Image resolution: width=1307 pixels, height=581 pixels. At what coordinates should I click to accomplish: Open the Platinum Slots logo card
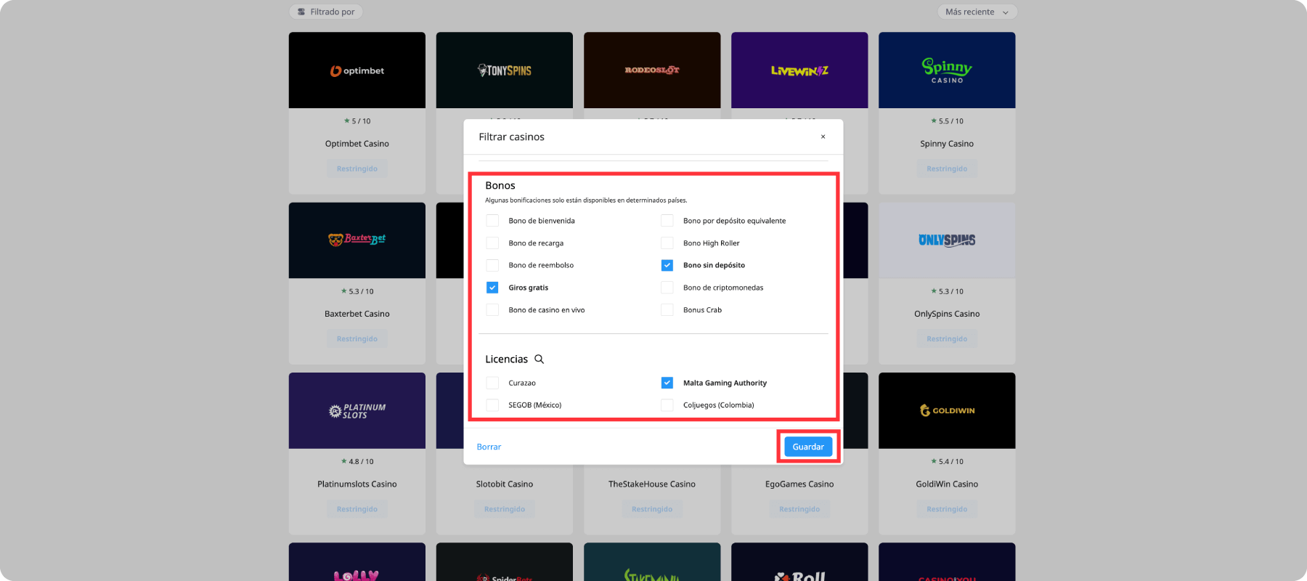click(357, 411)
